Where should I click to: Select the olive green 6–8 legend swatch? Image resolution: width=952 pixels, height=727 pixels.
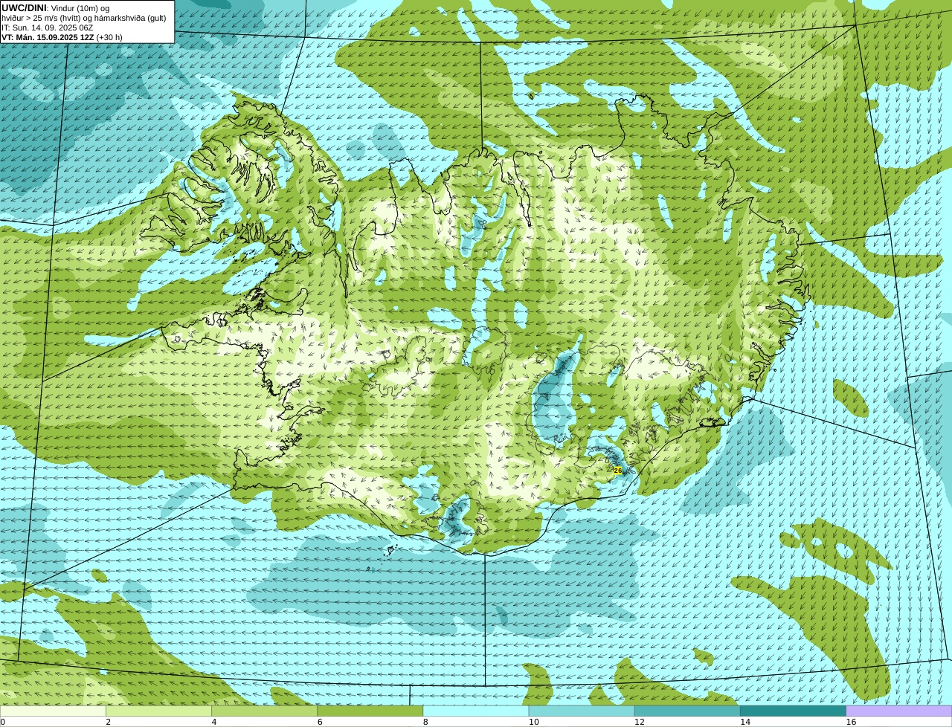370,711
